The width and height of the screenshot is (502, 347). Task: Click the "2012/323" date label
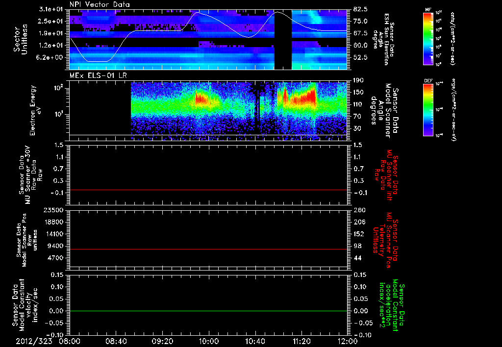[34, 341]
